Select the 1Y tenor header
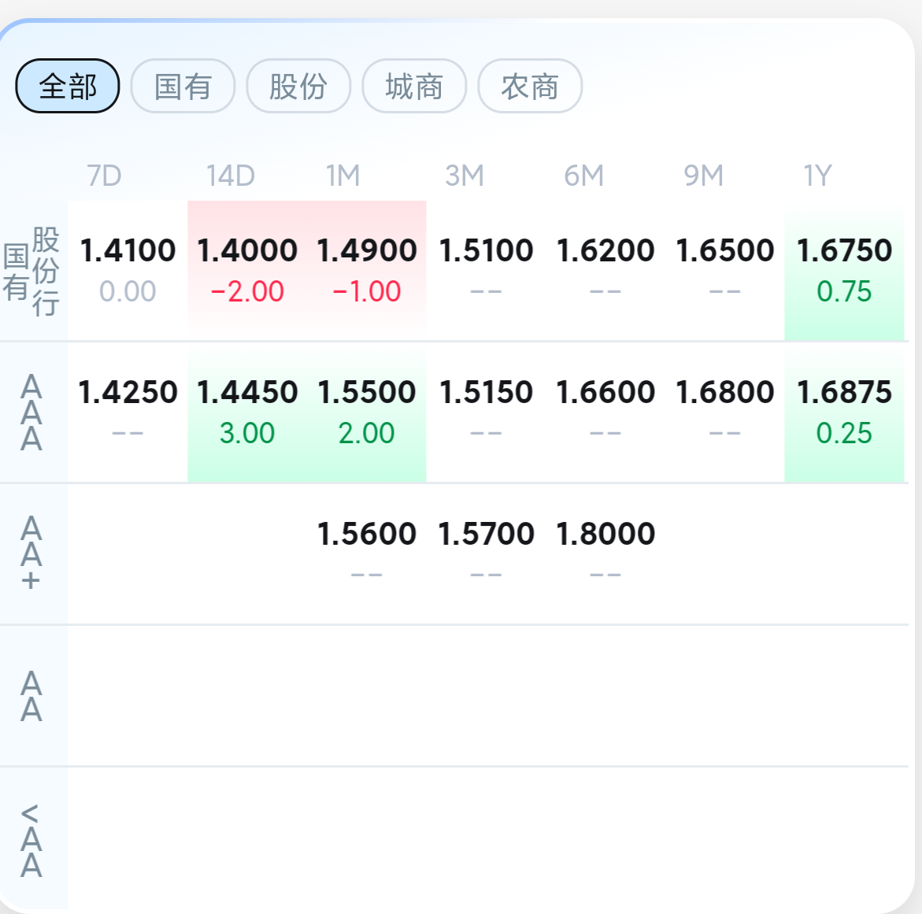The image size is (922, 914). [x=818, y=176]
